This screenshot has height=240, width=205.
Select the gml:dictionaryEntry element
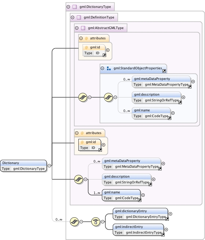click(x=140, y=214)
